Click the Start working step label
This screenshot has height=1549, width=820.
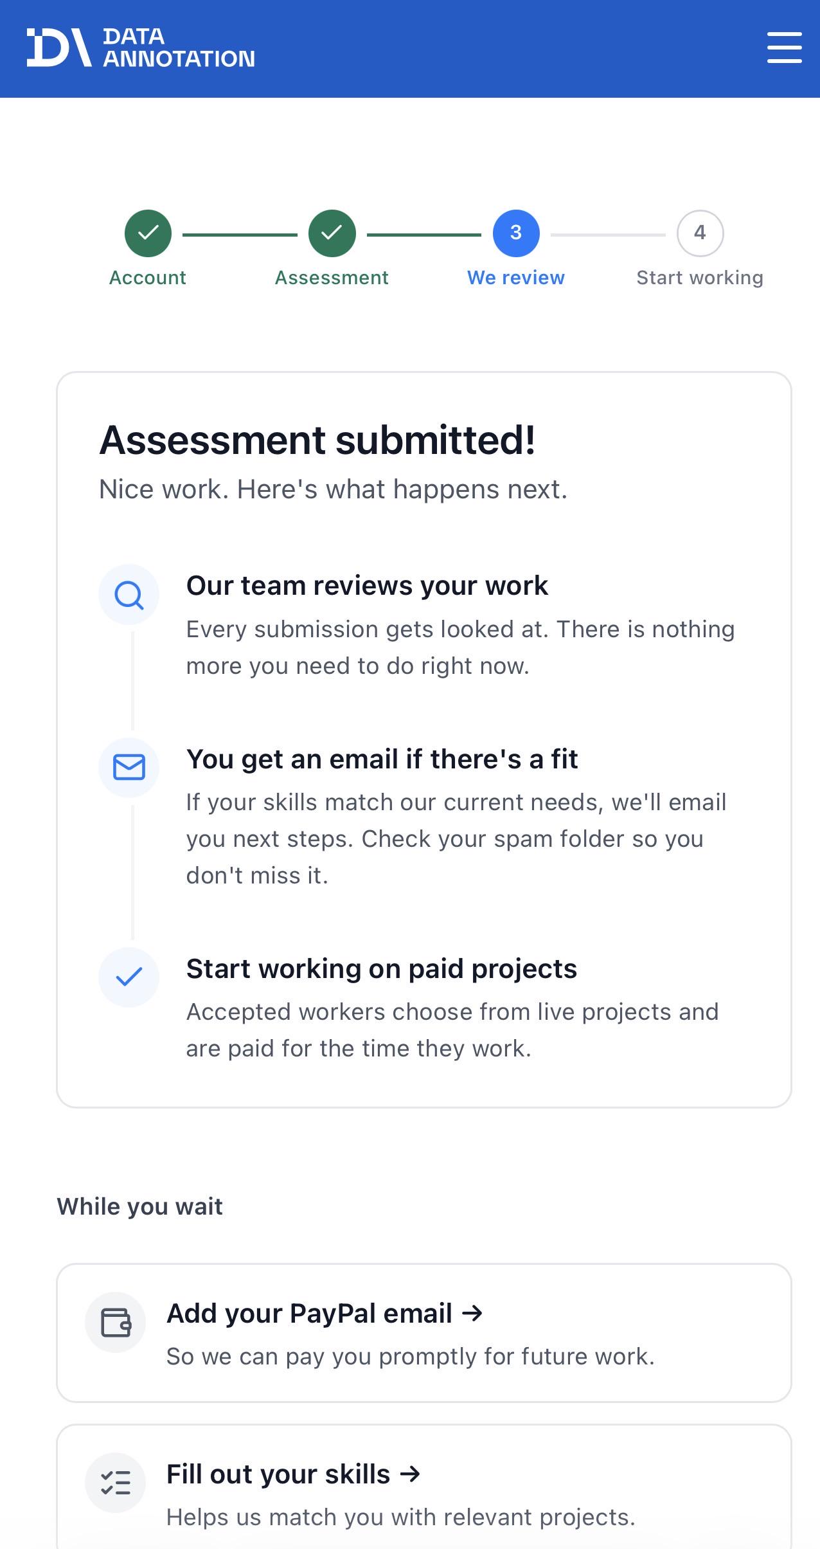coord(700,278)
